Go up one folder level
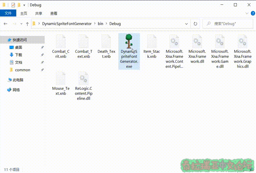256x173 pixels. (x=27, y=24)
